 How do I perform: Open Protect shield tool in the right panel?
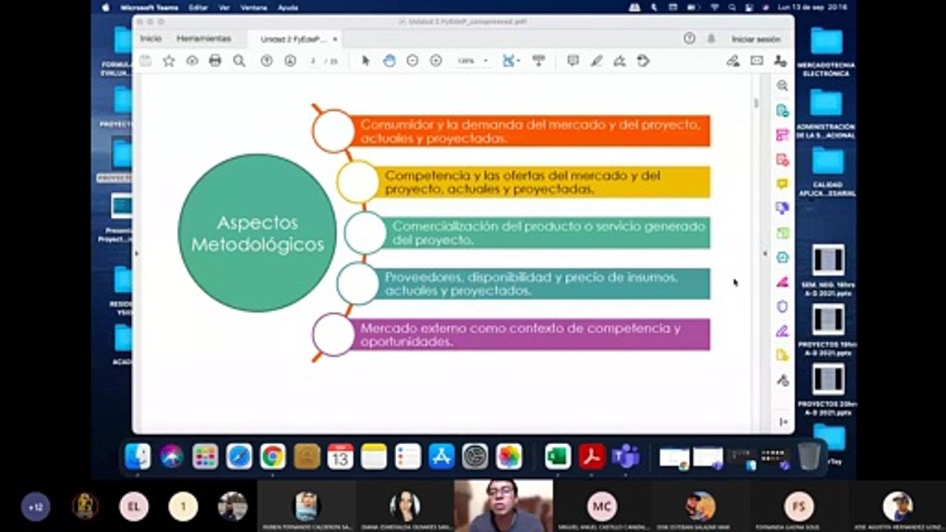tap(782, 306)
